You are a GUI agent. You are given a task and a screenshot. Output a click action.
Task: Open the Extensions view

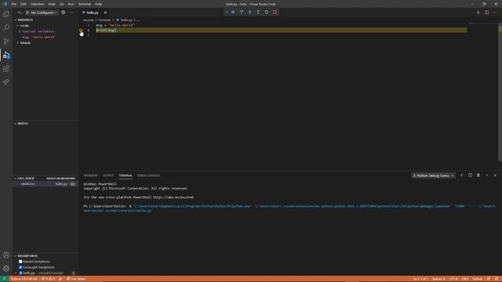coord(6,68)
